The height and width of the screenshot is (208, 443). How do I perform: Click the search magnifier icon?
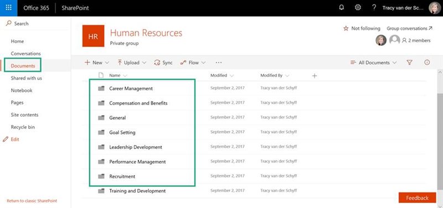coord(8,23)
